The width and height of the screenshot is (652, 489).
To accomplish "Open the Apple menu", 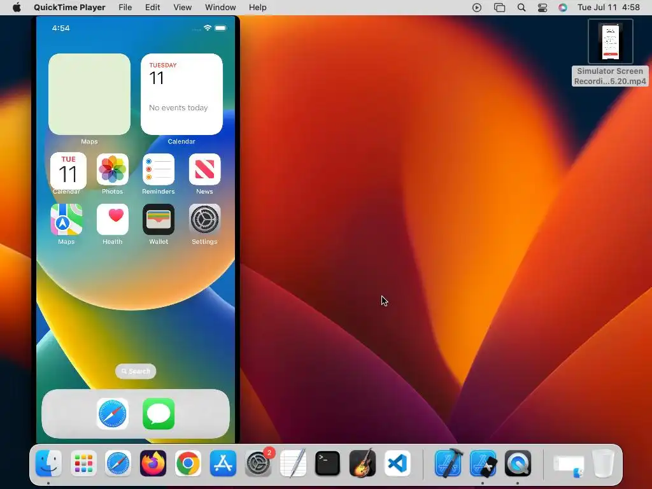I will pos(17,8).
